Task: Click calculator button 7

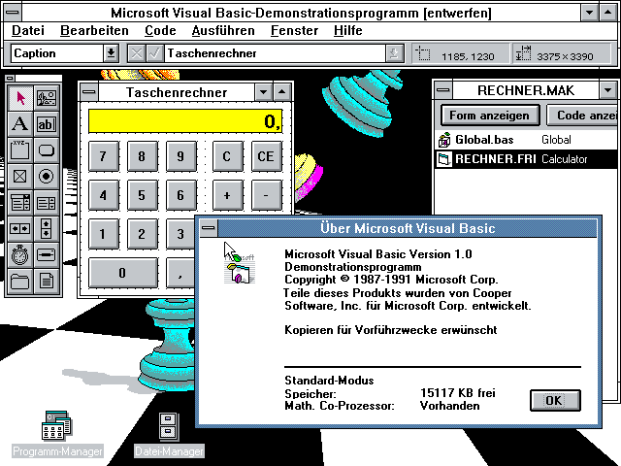Action: (104, 156)
